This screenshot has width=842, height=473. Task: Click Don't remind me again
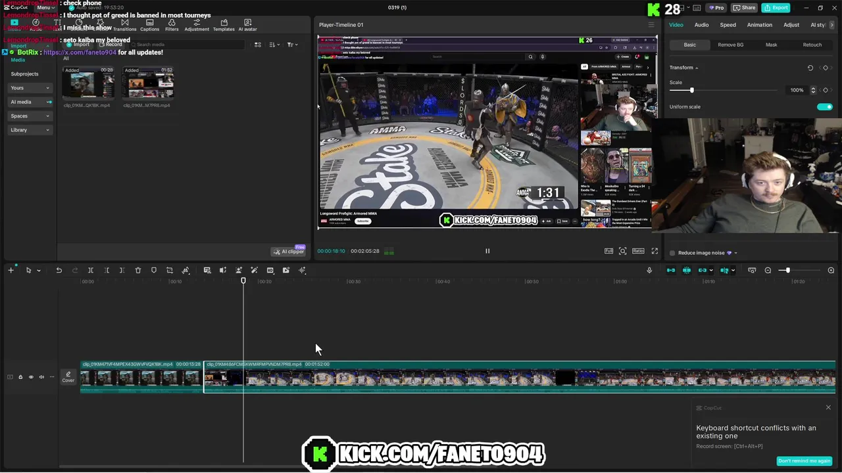pyautogui.click(x=804, y=461)
